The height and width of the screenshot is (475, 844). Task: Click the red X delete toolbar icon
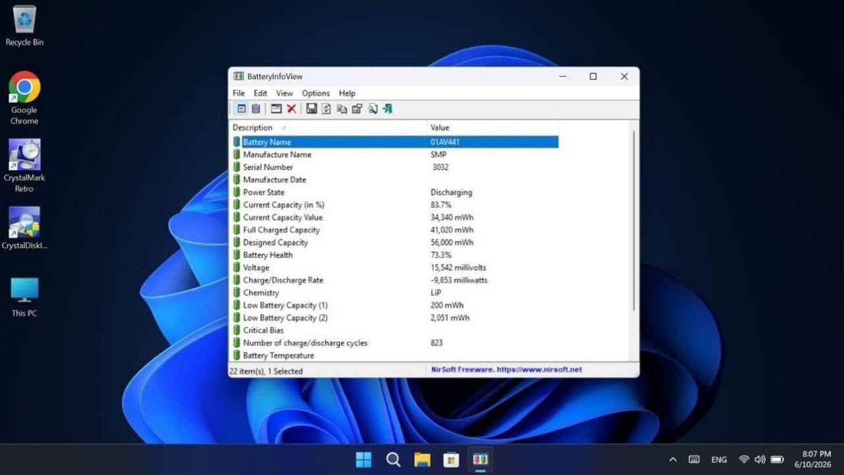click(x=291, y=109)
